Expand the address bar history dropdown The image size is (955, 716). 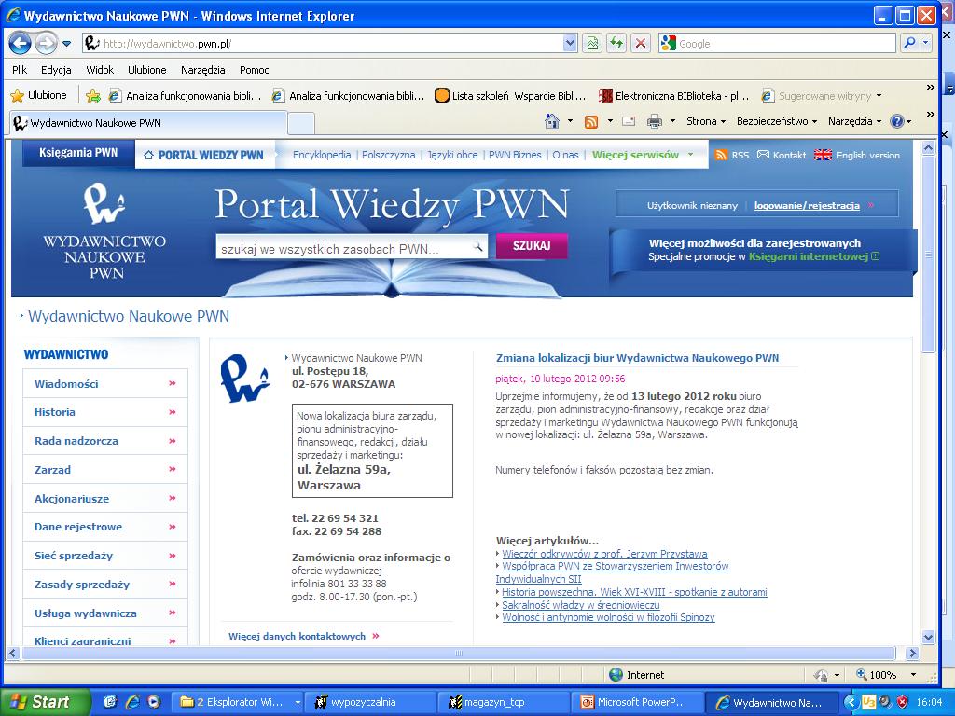570,43
